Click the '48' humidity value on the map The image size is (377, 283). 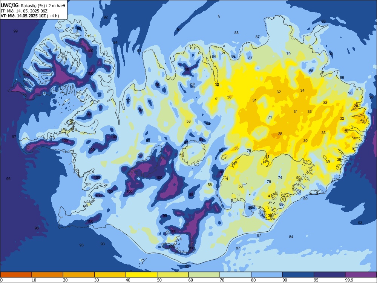[288, 196]
